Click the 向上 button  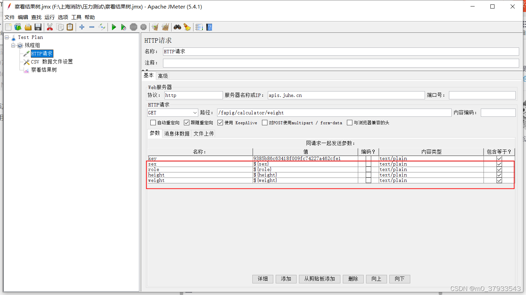tap(376, 279)
